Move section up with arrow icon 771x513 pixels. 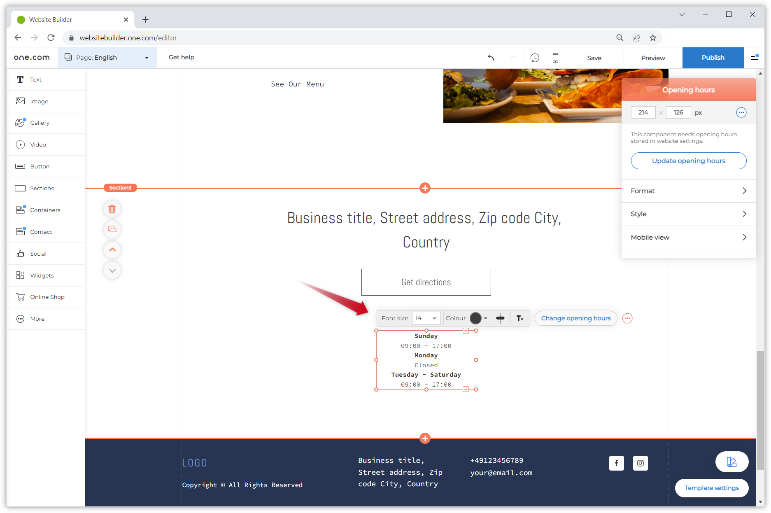point(112,250)
